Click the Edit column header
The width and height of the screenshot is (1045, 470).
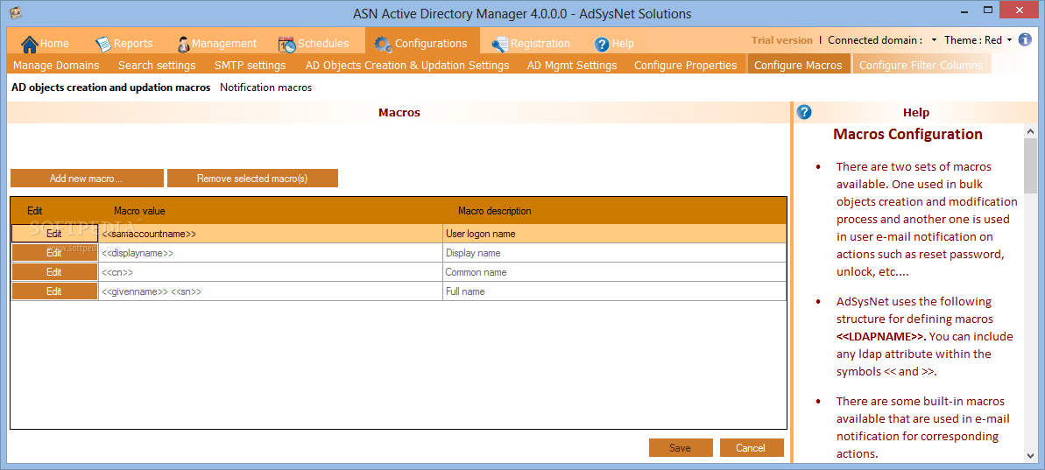tap(35, 211)
